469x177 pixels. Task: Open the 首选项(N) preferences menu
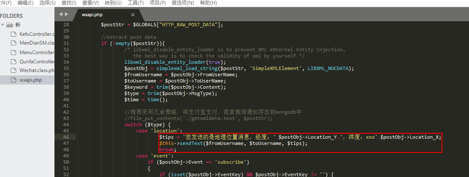[x=183, y=3]
